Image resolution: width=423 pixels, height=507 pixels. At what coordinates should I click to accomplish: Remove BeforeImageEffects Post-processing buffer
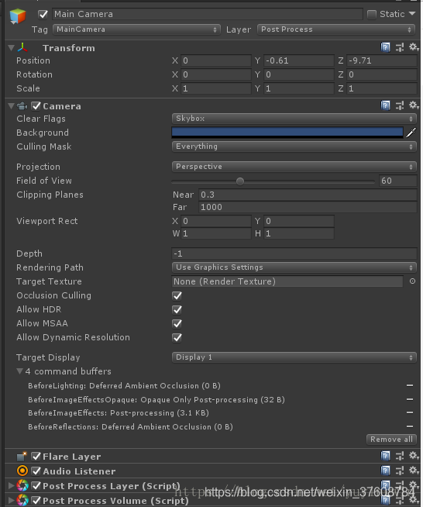click(x=410, y=412)
